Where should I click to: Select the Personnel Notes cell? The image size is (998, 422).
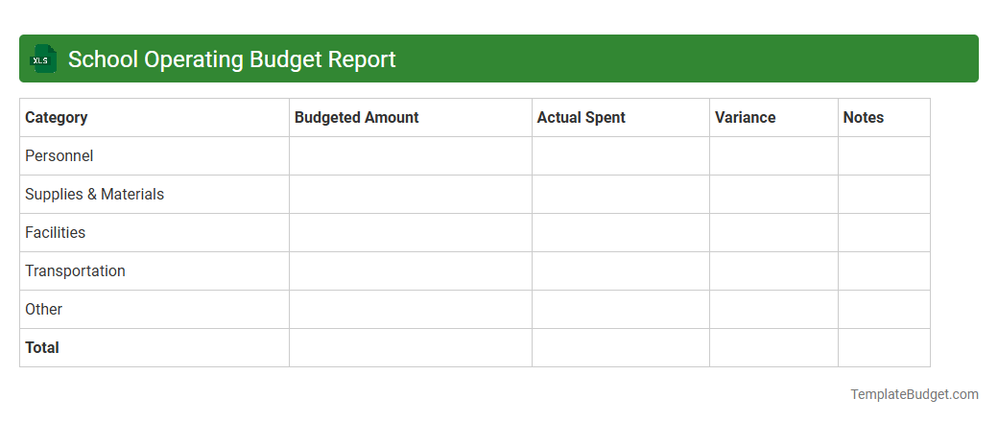point(884,156)
